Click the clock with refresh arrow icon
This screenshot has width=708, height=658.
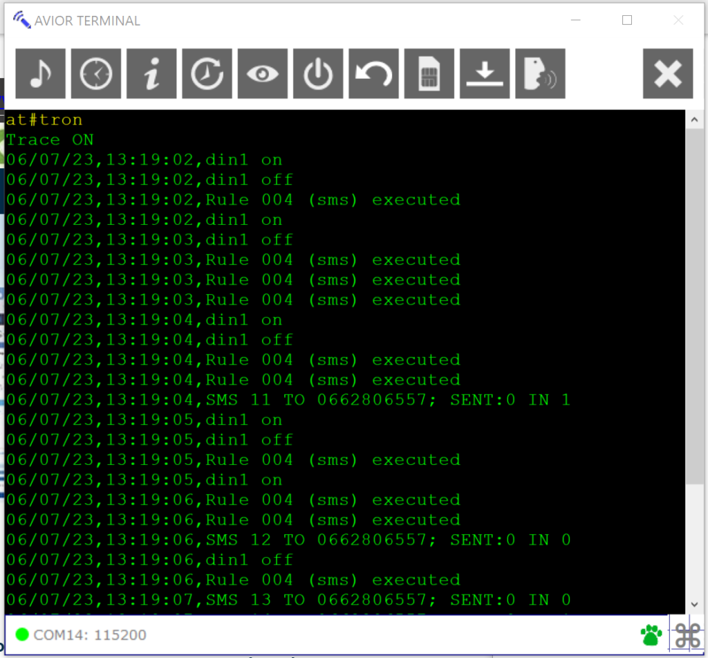click(x=207, y=74)
